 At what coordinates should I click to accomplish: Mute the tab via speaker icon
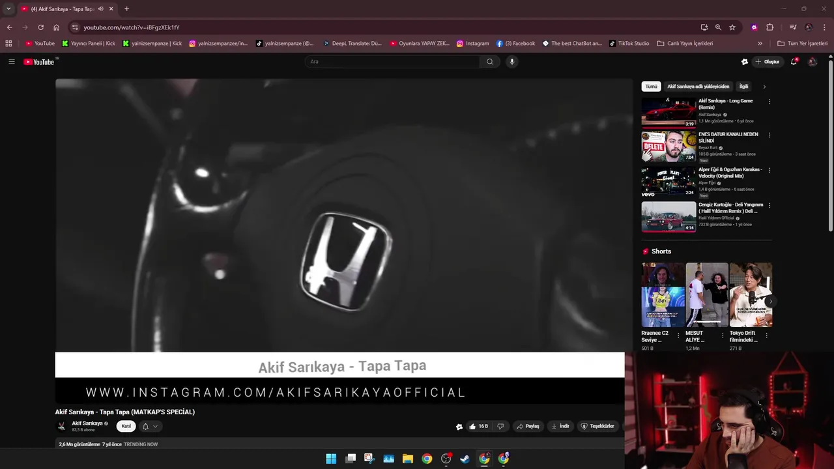coord(100,9)
